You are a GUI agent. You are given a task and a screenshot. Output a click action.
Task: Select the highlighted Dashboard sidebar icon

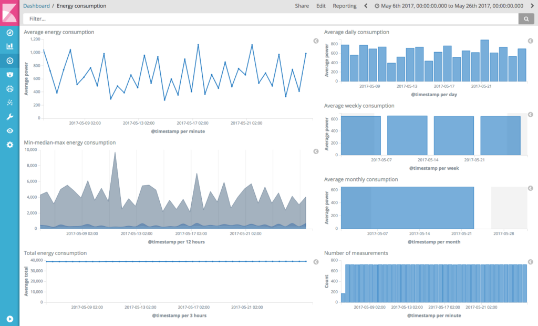(9, 60)
